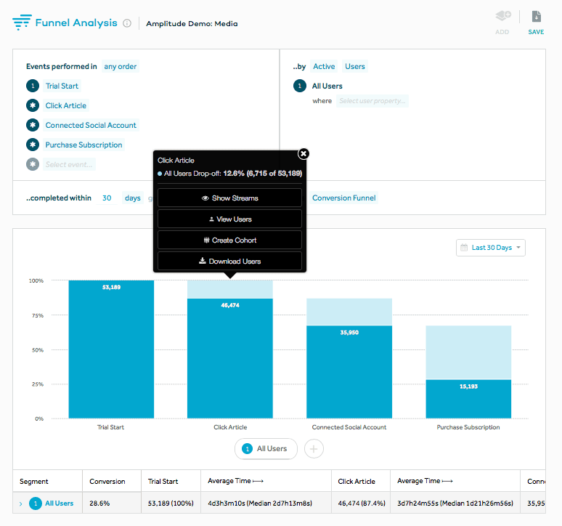Image resolution: width=562 pixels, height=526 pixels.
Task: Open the 'any order' dropdown
Action: pyautogui.click(x=121, y=66)
